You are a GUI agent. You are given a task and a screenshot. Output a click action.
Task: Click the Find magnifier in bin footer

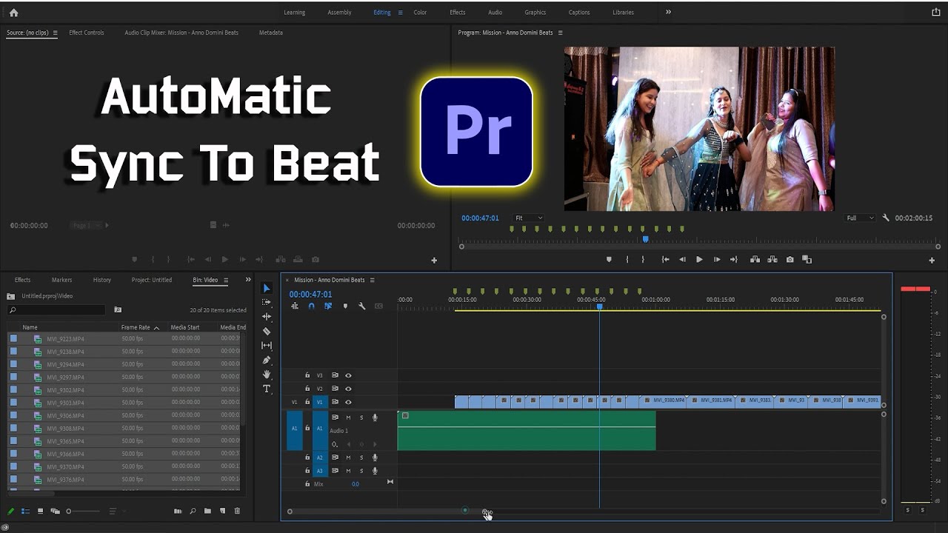pyautogui.click(x=193, y=511)
